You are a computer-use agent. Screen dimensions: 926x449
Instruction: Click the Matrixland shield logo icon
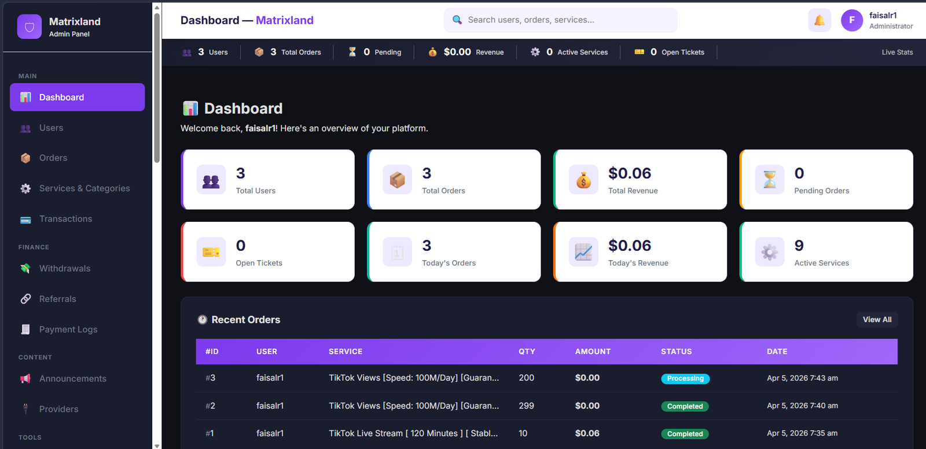pos(30,27)
